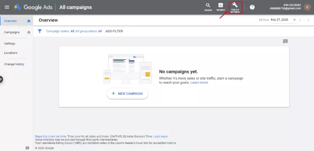Viewport: 314px width, 151px height.
Task: Open Tools & Settings wrench icon
Action: (235, 8)
